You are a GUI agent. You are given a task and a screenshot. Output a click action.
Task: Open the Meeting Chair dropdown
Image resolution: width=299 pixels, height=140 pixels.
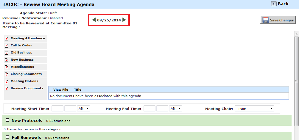click(254, 108)
